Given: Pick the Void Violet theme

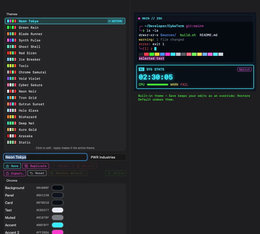Looking at the screenshot, I should coord(65,79).
